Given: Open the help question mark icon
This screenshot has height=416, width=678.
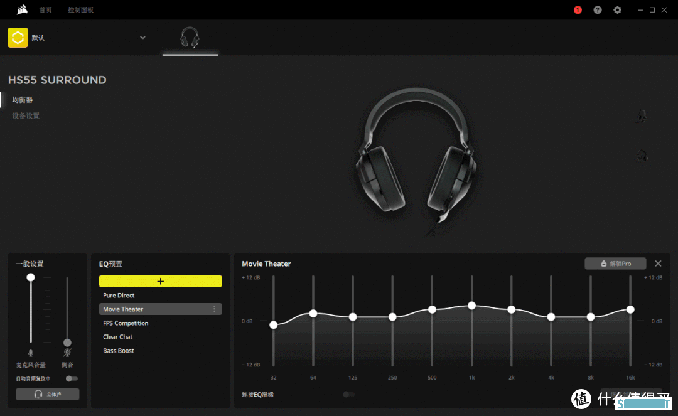Looking at the screenshot, I should pos(598,10).
